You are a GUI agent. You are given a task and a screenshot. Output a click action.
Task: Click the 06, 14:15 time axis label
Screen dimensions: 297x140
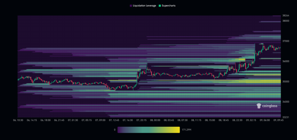31,120
